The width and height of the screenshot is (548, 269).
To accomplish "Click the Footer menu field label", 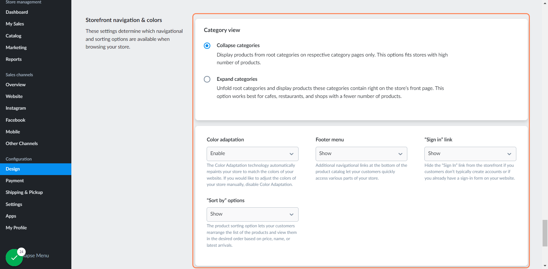I will click(330, 140).
